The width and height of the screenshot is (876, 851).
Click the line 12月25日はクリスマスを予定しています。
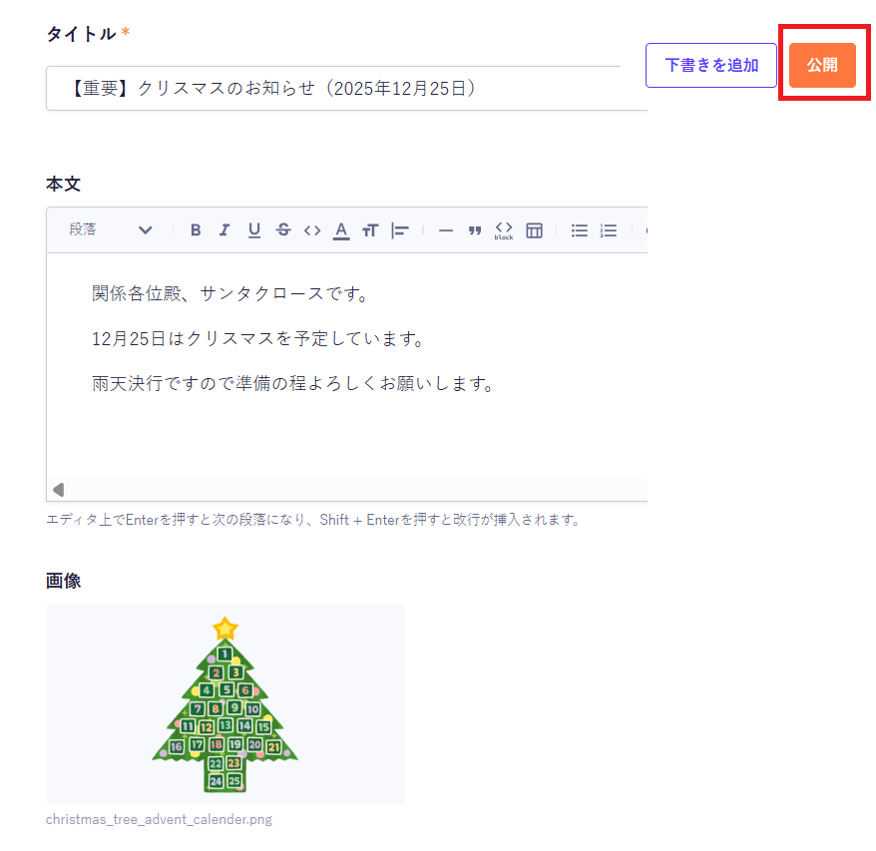pyautogui.click(x=258, y=338)
